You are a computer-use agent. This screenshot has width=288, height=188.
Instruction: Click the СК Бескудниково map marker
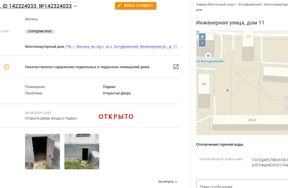click(x=208, y=55)
